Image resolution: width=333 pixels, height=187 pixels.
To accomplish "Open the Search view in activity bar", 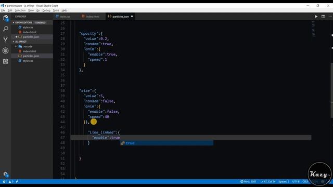I will [6, 29].
